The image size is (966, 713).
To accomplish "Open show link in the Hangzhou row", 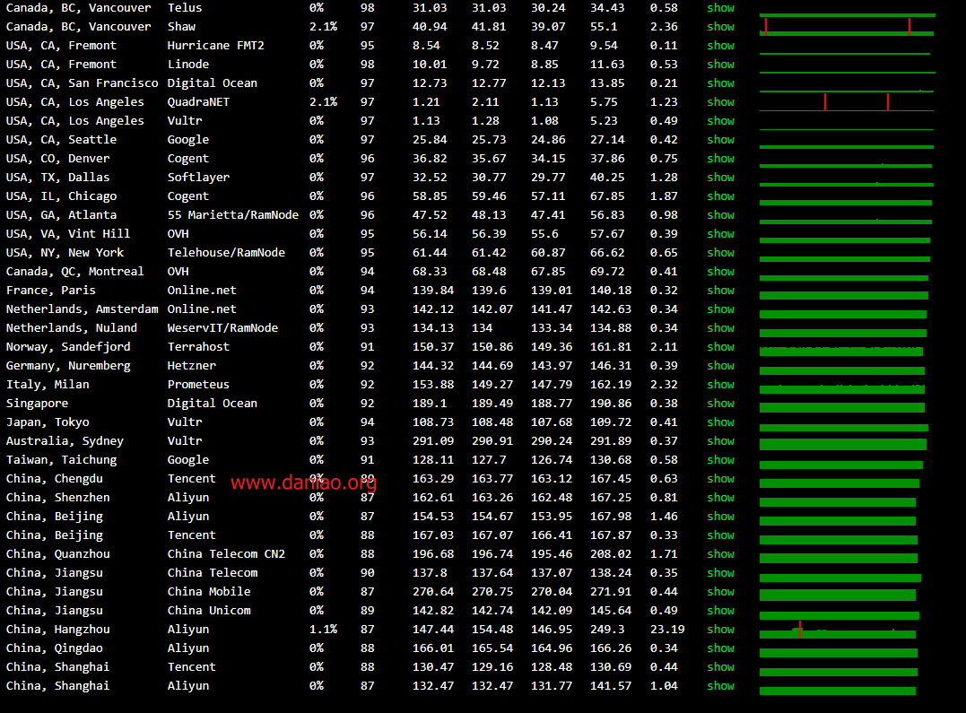I will tap(720, 630).
